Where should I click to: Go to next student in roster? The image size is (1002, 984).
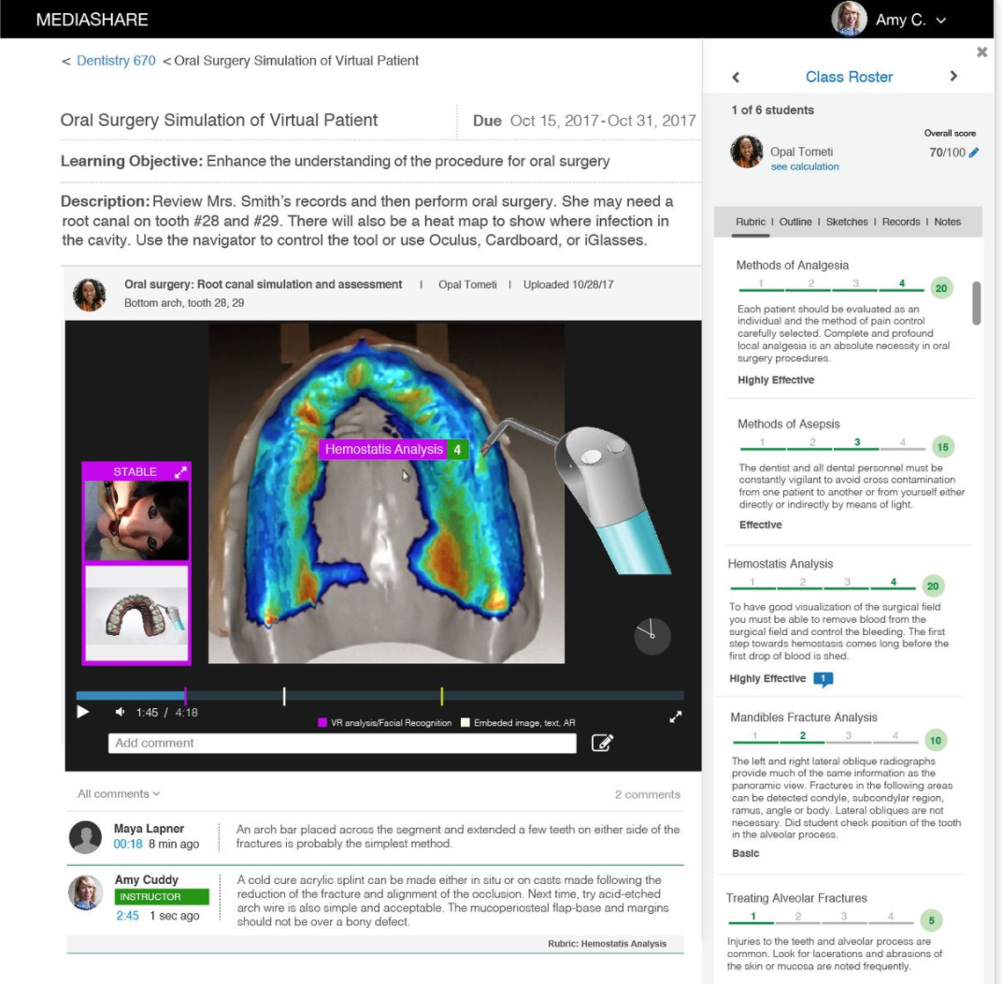click(x=953, y=77)
